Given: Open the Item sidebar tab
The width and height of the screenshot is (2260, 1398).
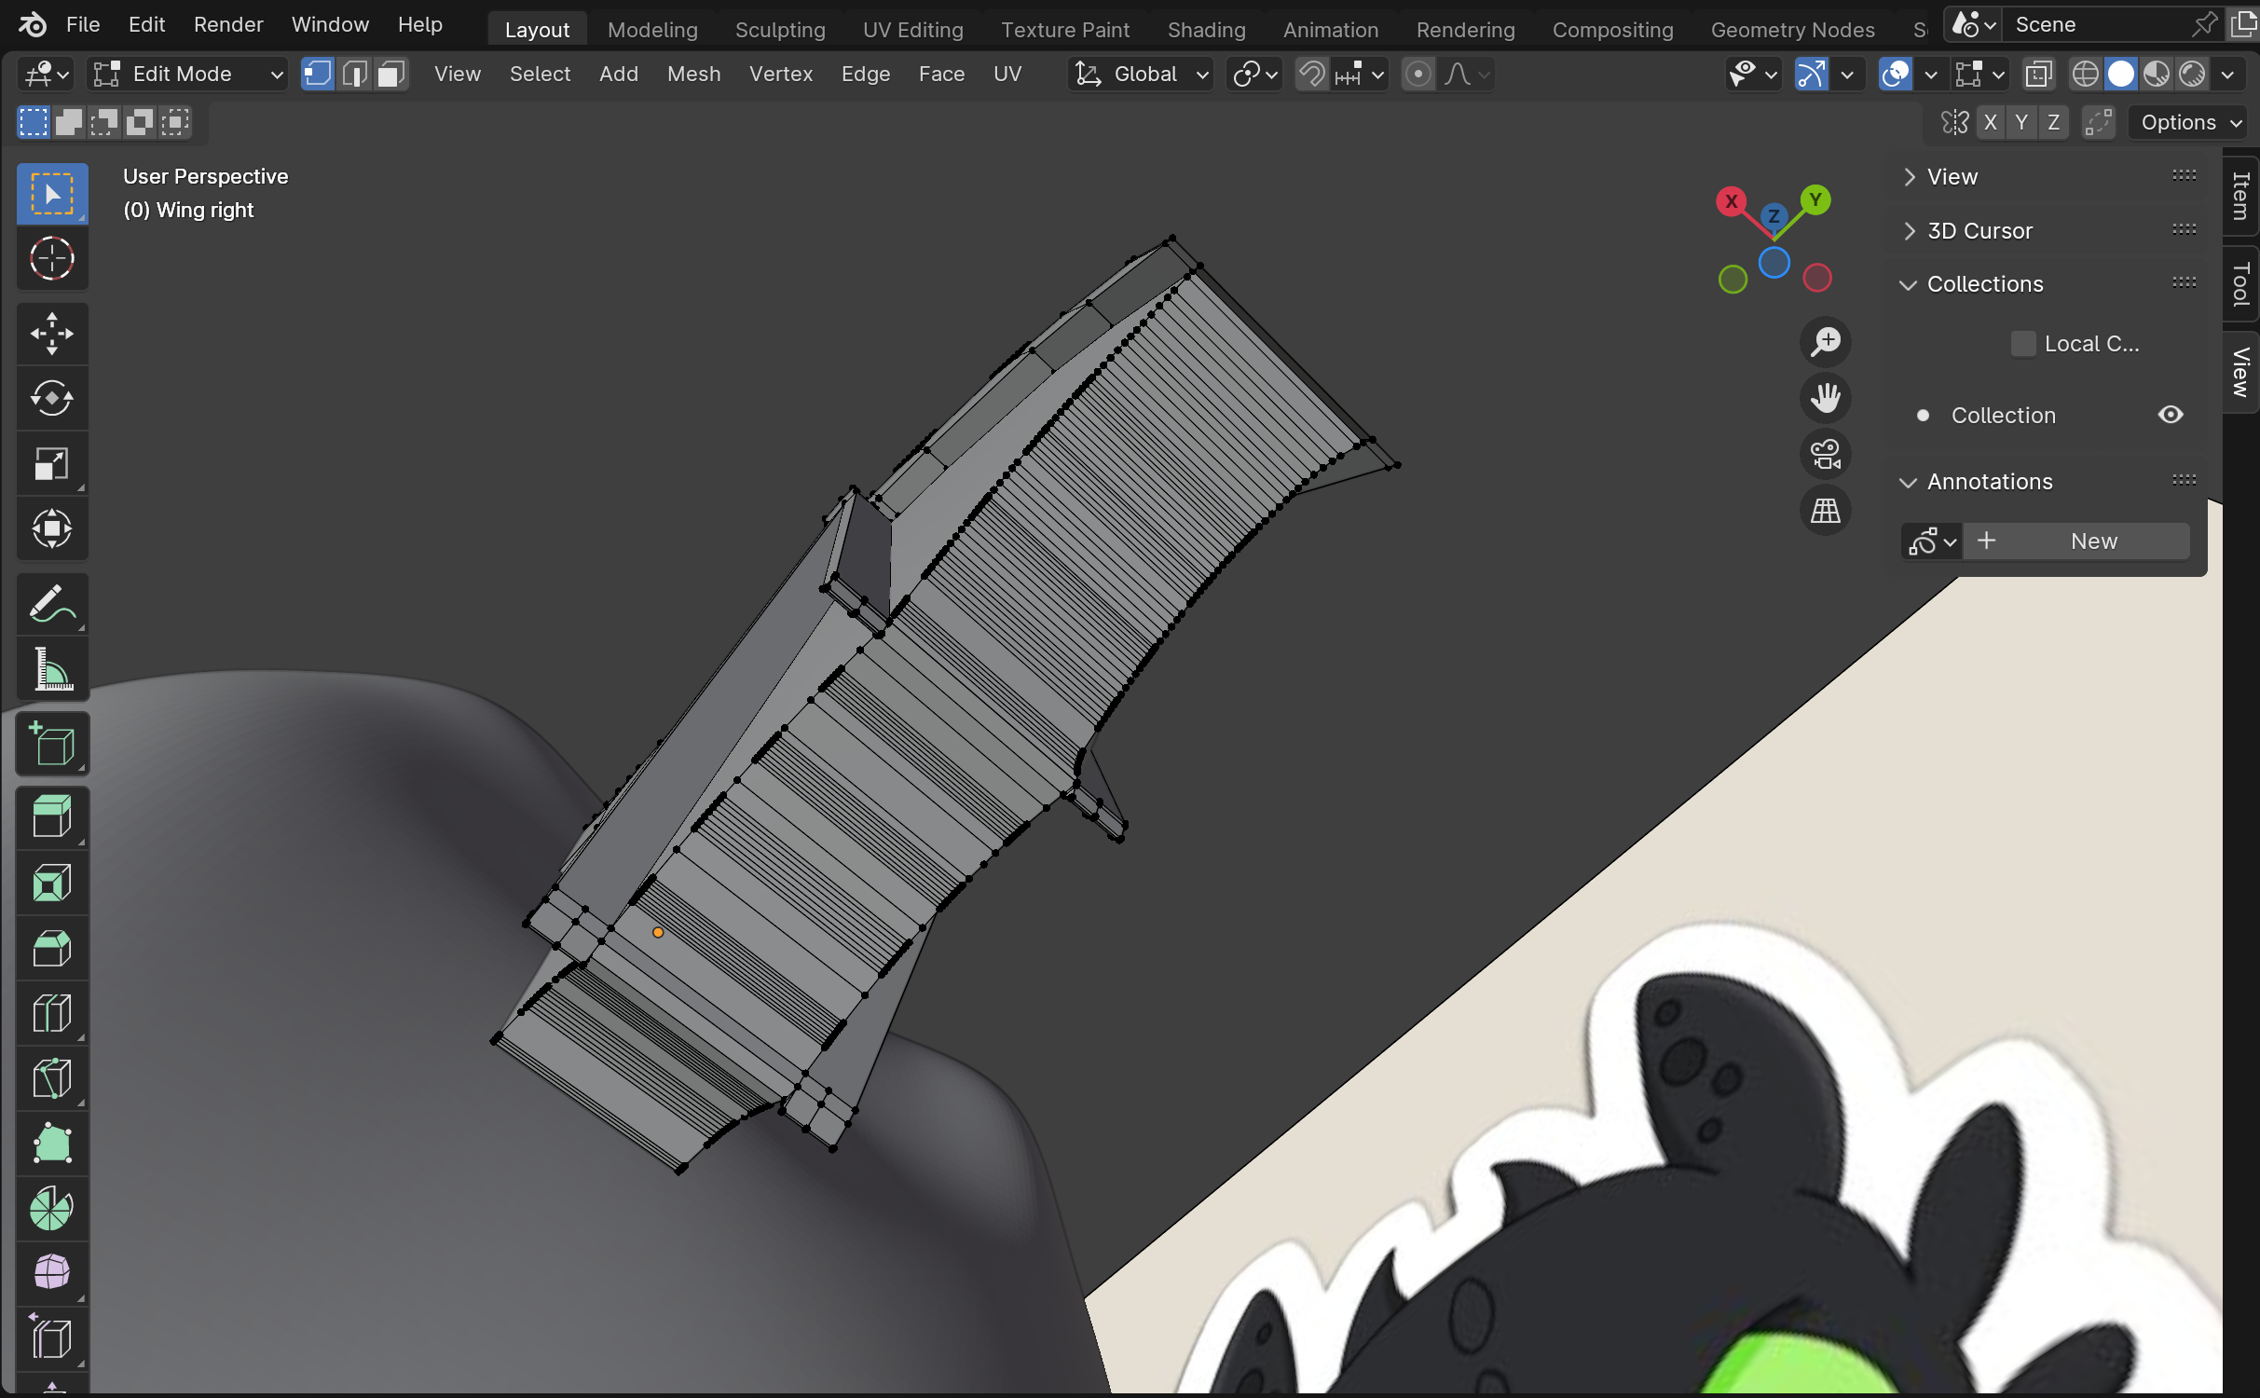Looking at the screenshot, I should pyautogui.click(x=2240, y=197).
